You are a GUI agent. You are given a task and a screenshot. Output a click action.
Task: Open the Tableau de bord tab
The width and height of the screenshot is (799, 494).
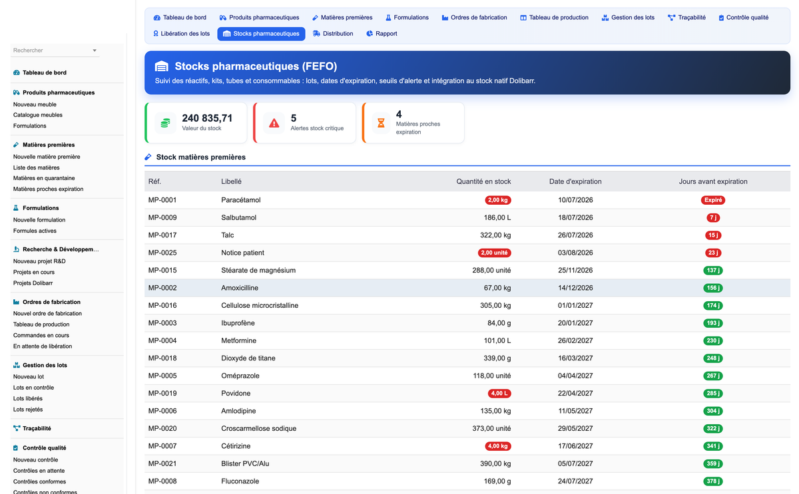click(x=180, y=17)
